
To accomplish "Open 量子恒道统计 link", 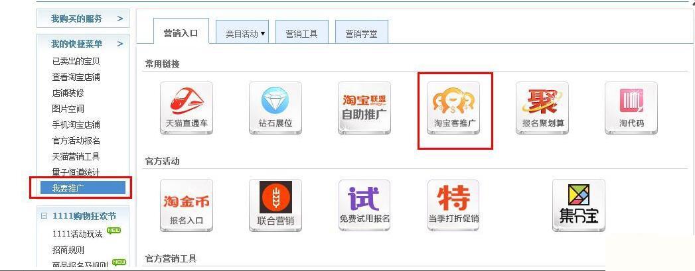I will click(x=76, y=172).
